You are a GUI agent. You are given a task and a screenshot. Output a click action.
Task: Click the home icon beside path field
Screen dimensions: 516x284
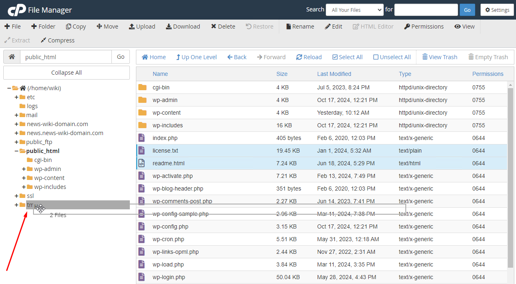tap(12, 57)
